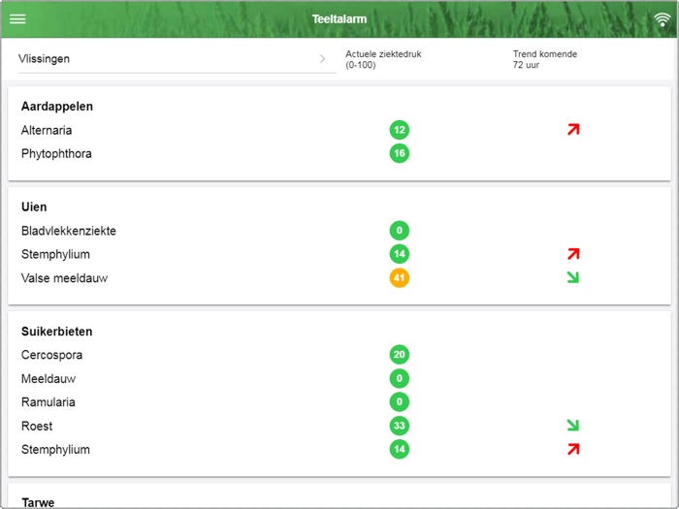679x509 pixels.
Task: Click the Bladvlekkenziekte value 0 badge
Action: click(400, 231)
